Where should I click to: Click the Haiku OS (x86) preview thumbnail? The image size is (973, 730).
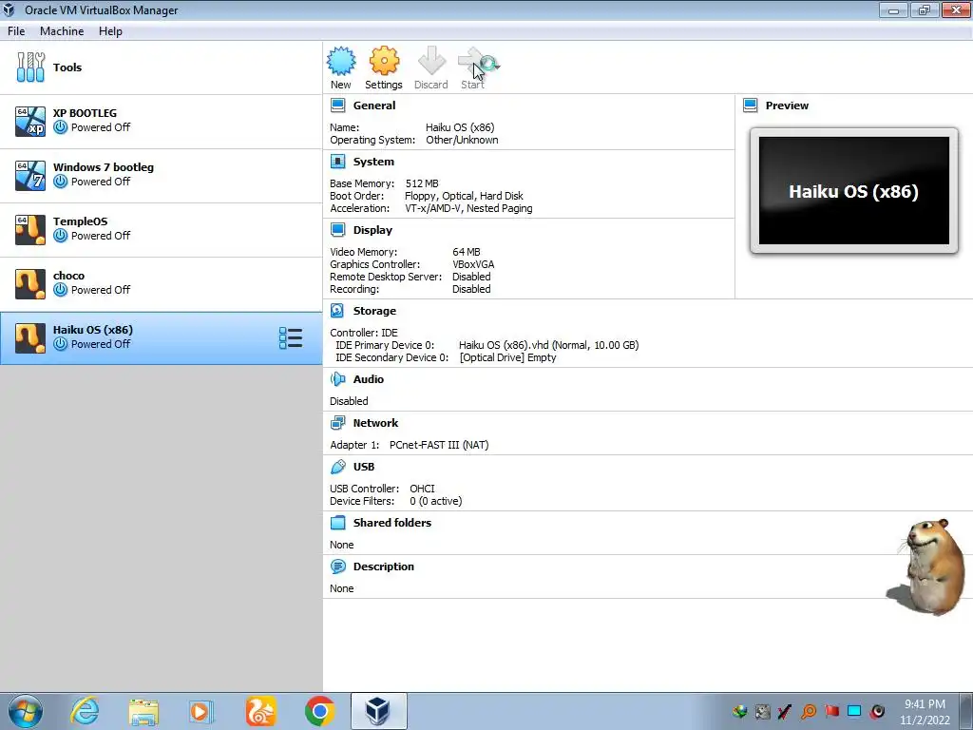click(x=854, y=190)
